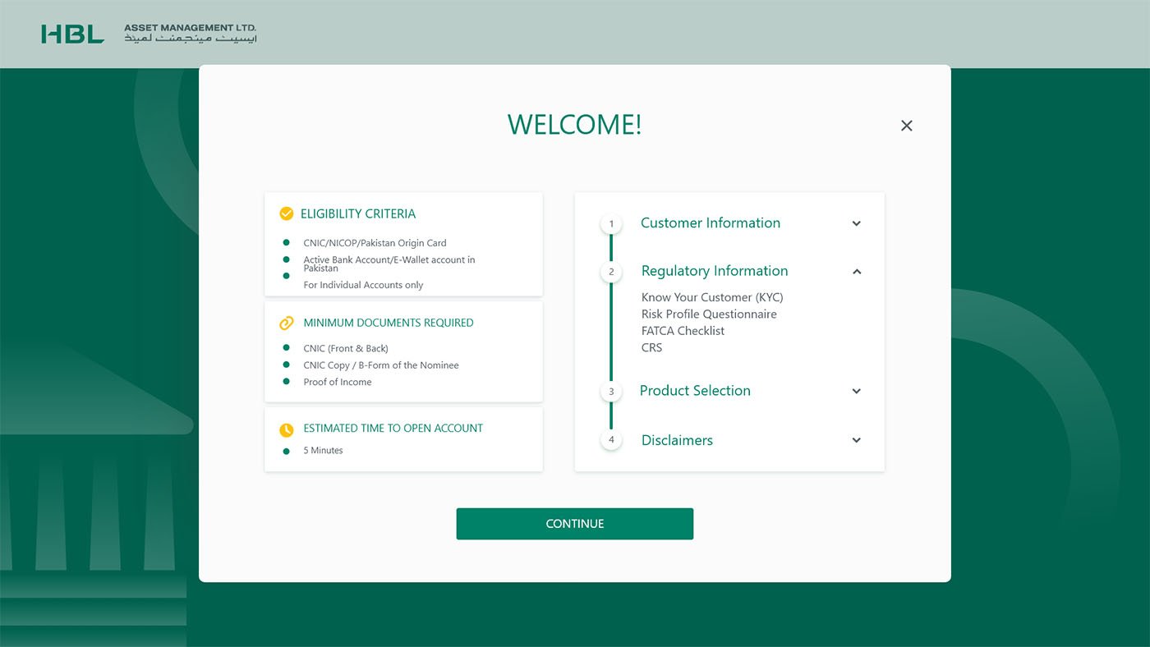Click "Active Bank Account/E-Wallet account in Pakistan" text

pos(389,264)
